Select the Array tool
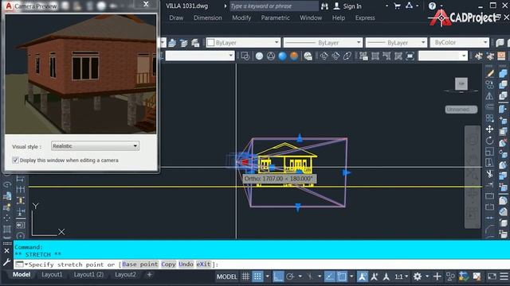This screenshot has height=286, width=510. (490, 118)
